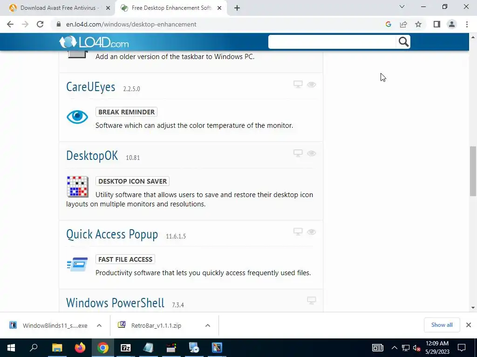477x357 pixels.
Task: Open 7-Zip from the taskbar
Action: (x=126, y=348)
